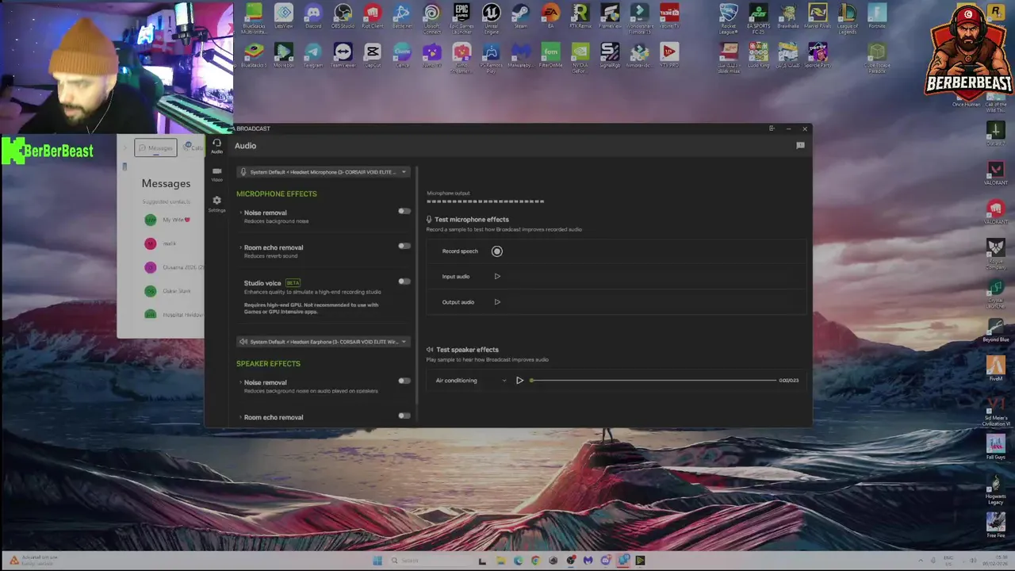Open Epic Games Launcher desktop shortcut
Viewport: 1015px width, 571px height.
[462, 18]
